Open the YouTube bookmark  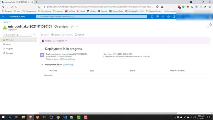(70, 11)
